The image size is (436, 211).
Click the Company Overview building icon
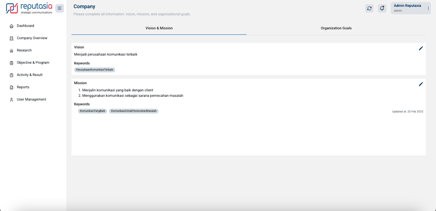(12, 38)
